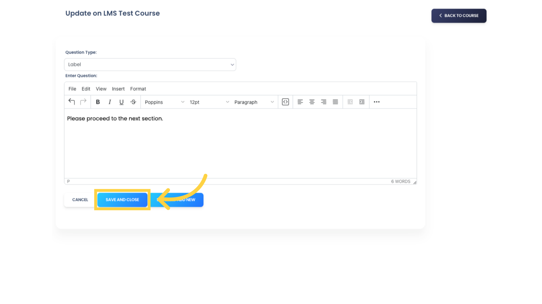This screenshot has width=542, height=304.
Task: Click Back to Course navigation button
Action: tap(459, 15)
